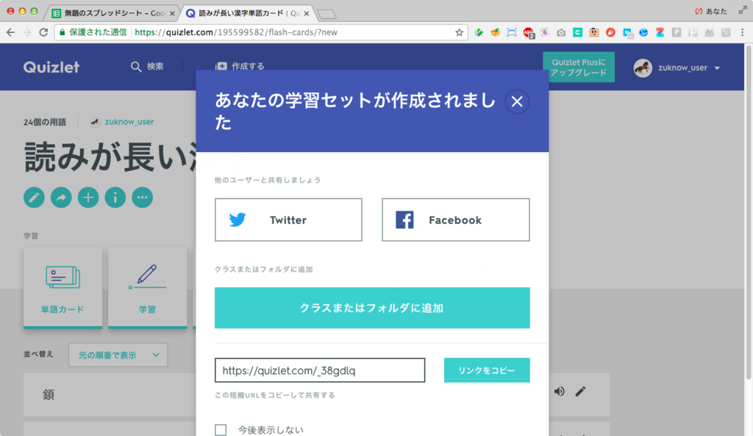Click the red circle extension icon
Viewport: 753px width, 436px height.
[x=610, y=32]
